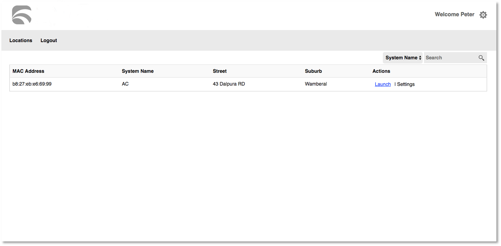Open Settings for the AC system
Viewport: 501px width, 246px height.
[x=406, y=84]
